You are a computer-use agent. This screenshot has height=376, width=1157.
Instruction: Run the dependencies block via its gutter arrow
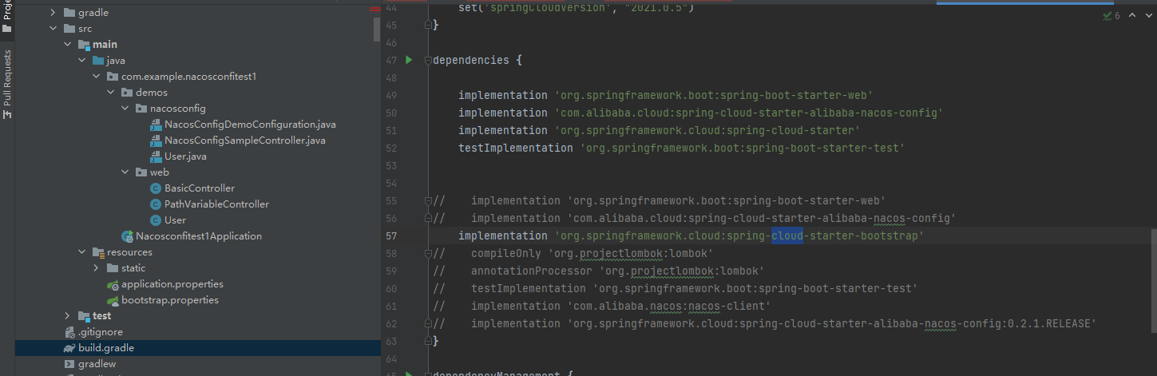pos(409,60)
